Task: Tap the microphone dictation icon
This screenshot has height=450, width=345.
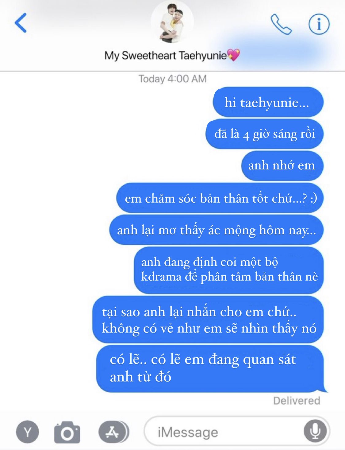Action: [315, 431]
